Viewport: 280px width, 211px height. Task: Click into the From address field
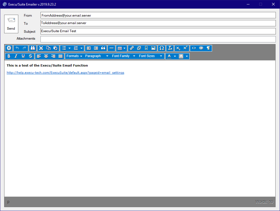[158, 15]
